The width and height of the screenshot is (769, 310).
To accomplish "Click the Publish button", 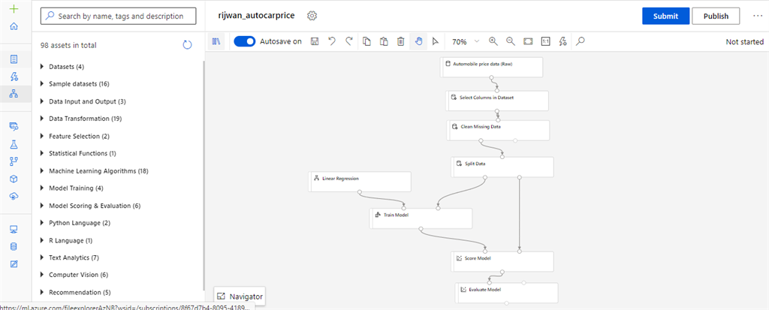I will pos(716,17).
